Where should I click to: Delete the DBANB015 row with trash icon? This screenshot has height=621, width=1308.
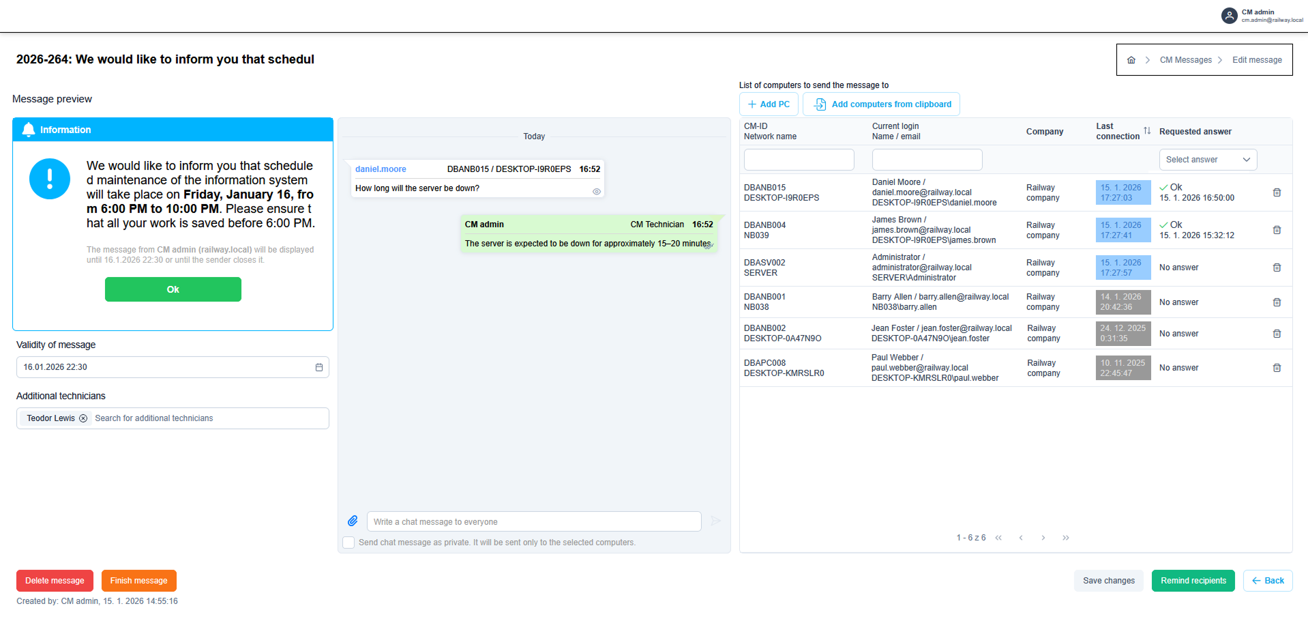[1277, 192]
